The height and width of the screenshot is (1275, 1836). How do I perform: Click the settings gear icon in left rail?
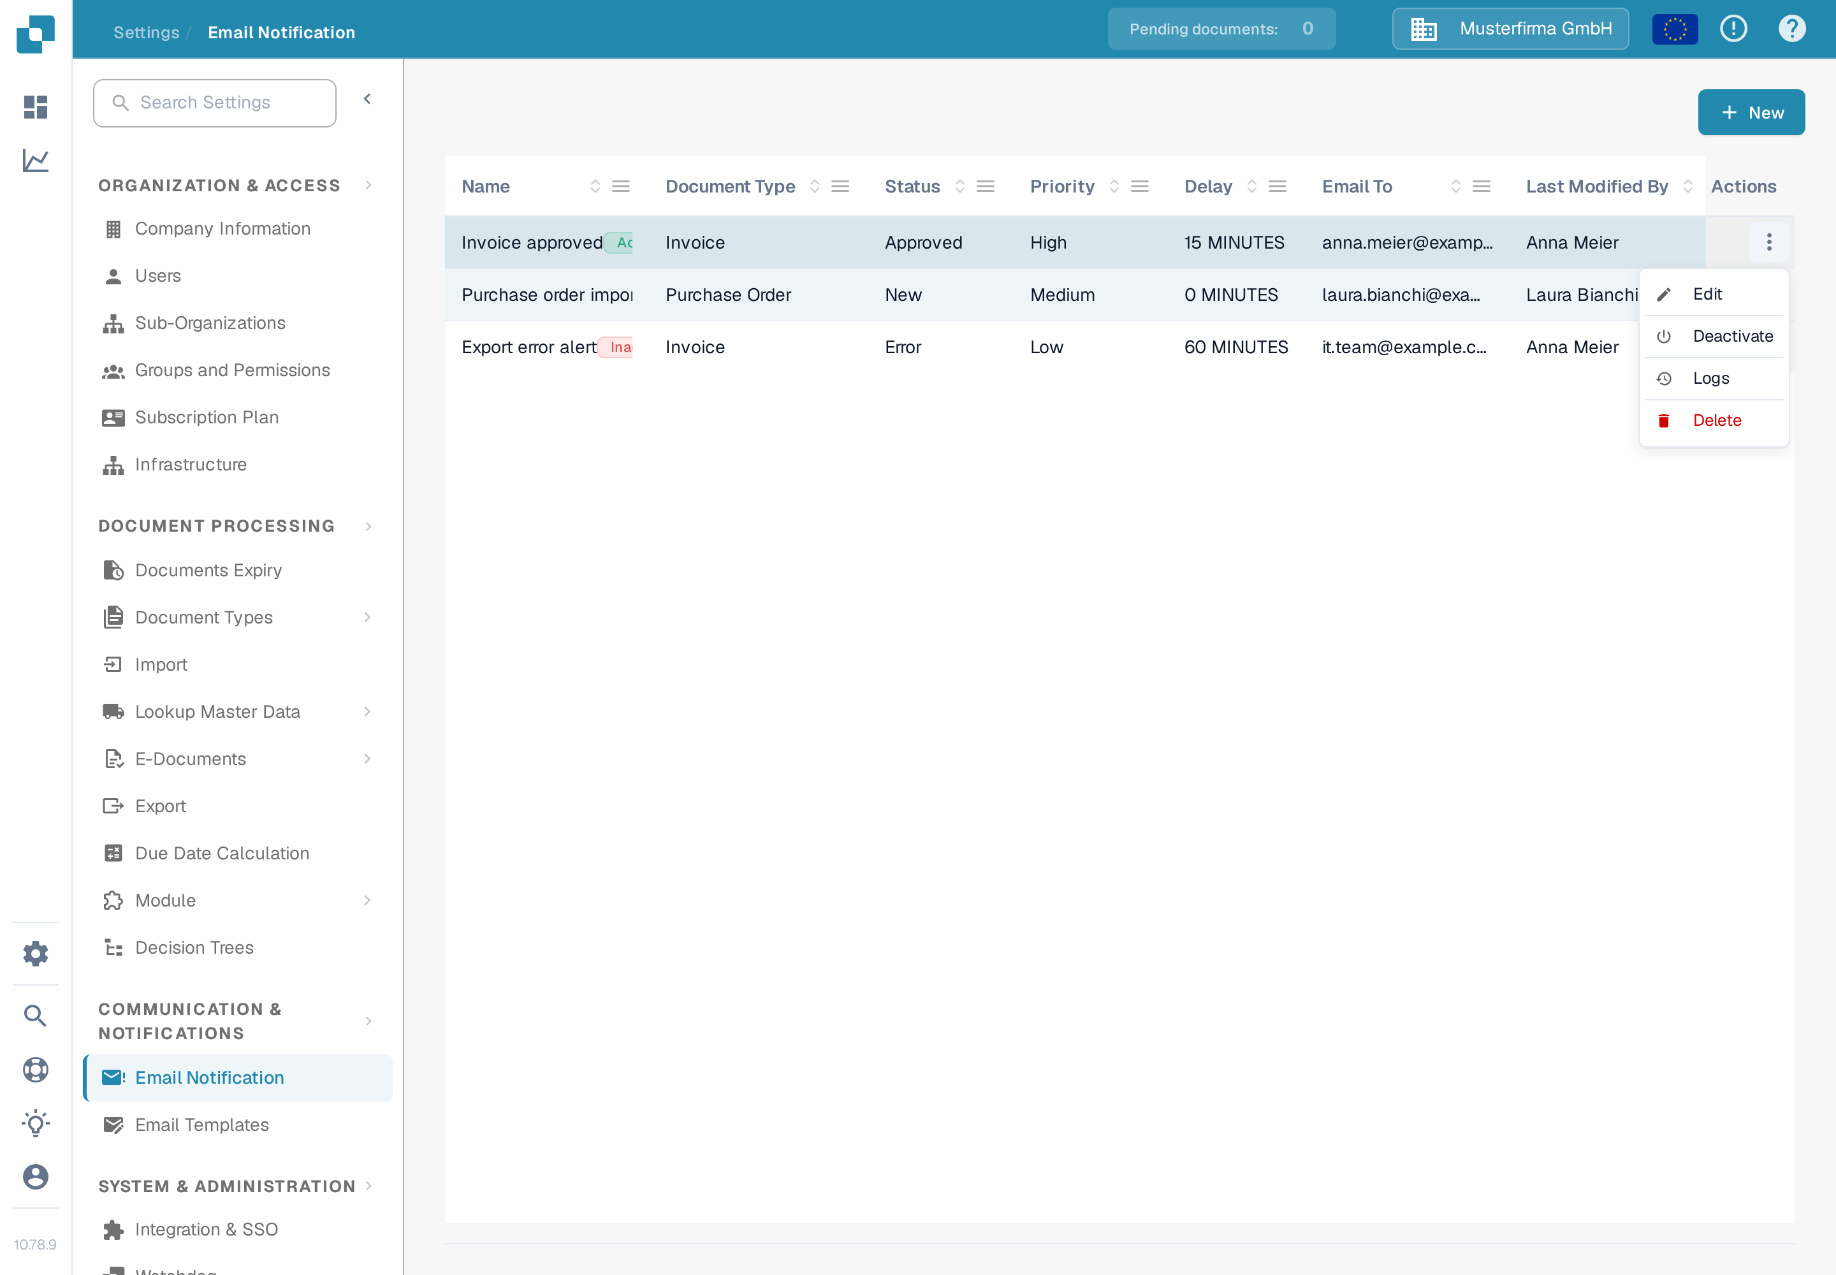tap(35, 953)
